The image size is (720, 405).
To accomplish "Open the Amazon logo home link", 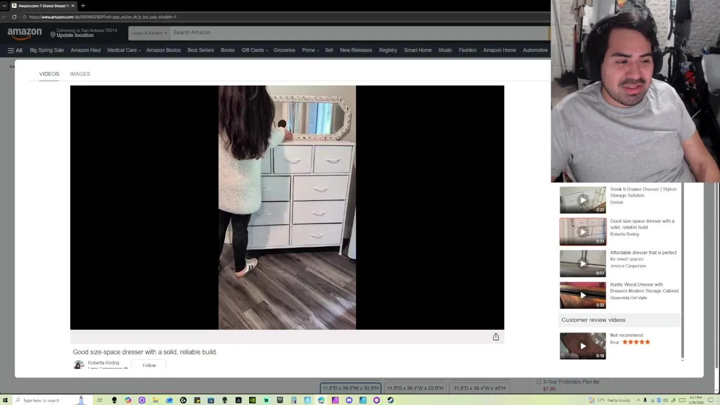I will pos(25,34).
